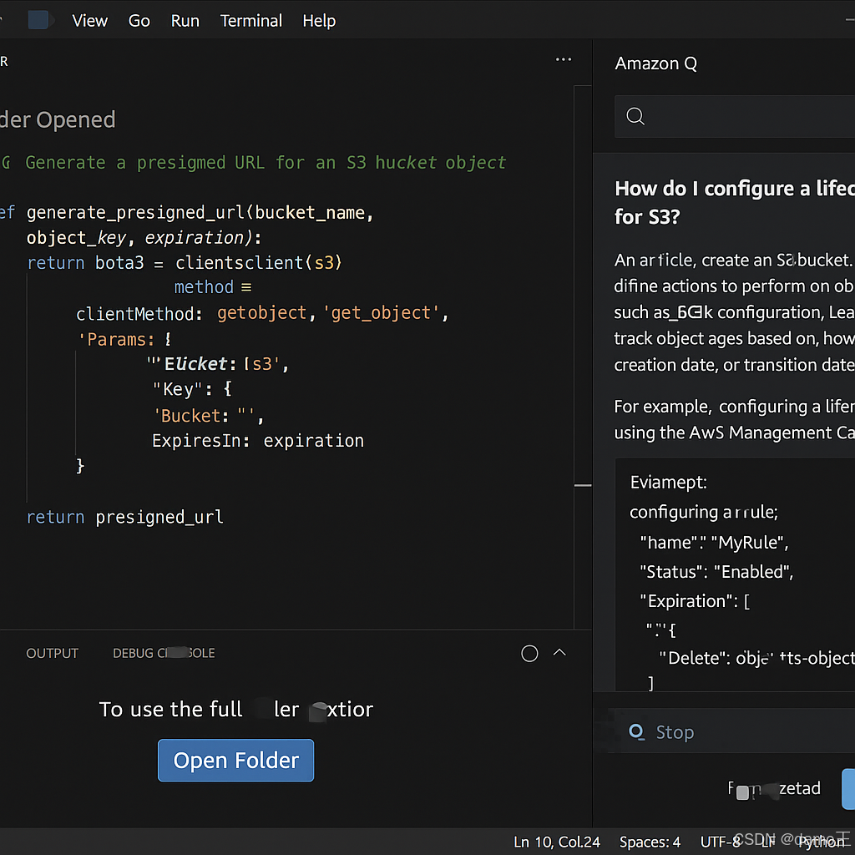Click the "hame": "MyRule" line in Amazon Q
The height and width of the screenshot is (855, 855).
click(x=715, y=542)
